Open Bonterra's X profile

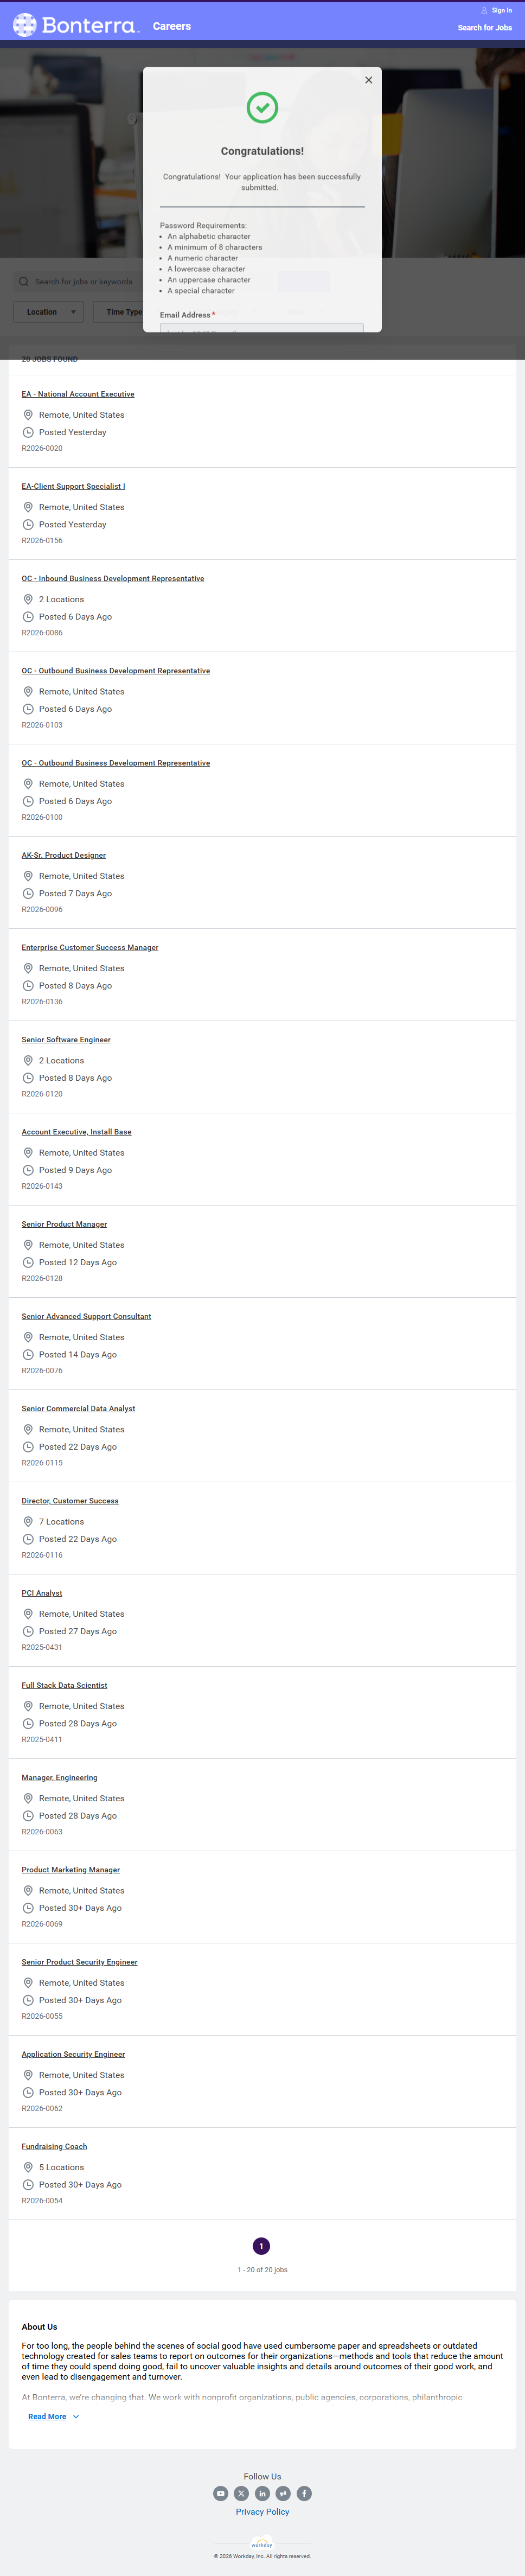[x=241, y=2493]
